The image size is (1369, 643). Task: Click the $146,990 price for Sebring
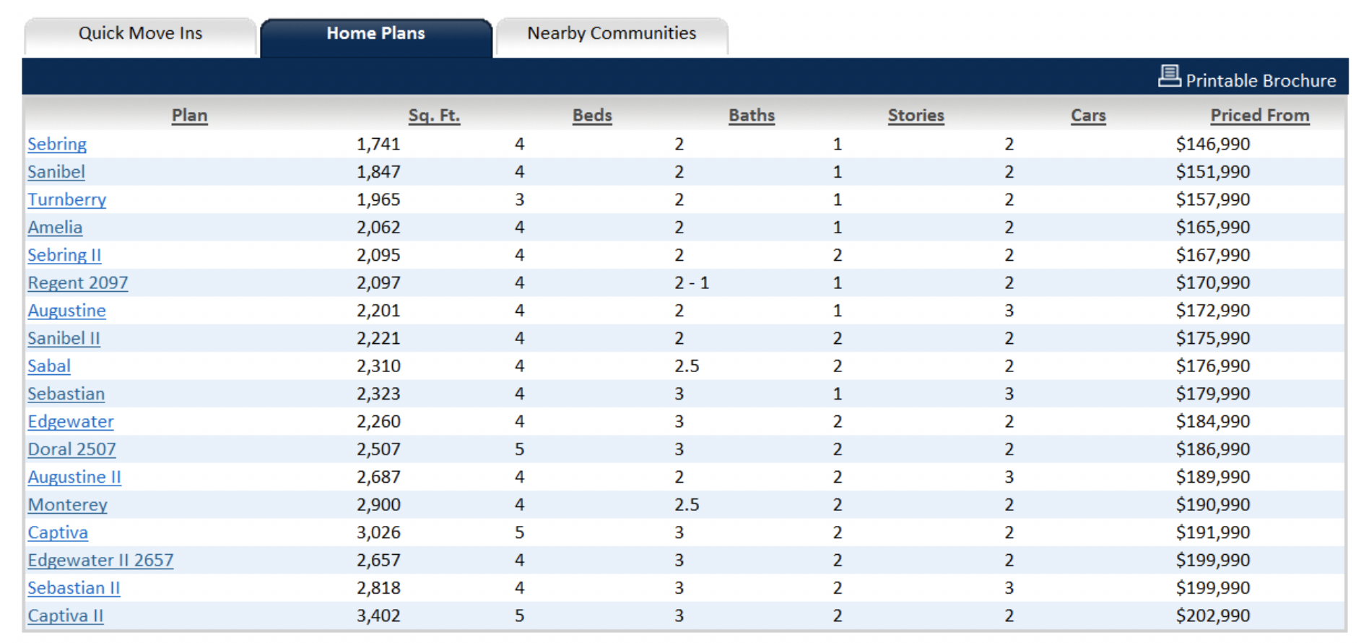point(1213,144)
